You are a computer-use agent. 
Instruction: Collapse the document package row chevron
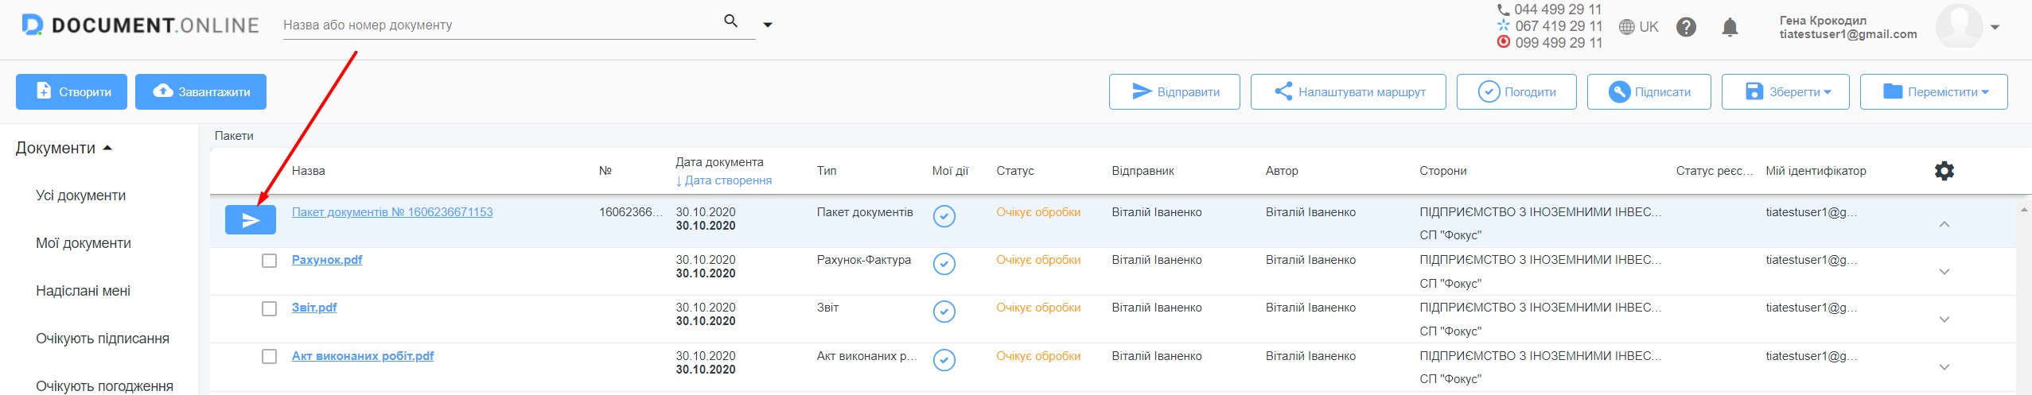pyautogui.click(x=1944, y=224)
